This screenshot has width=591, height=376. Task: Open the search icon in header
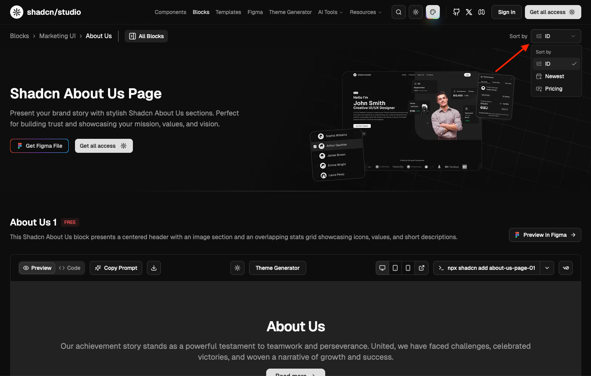click(399, 12)
